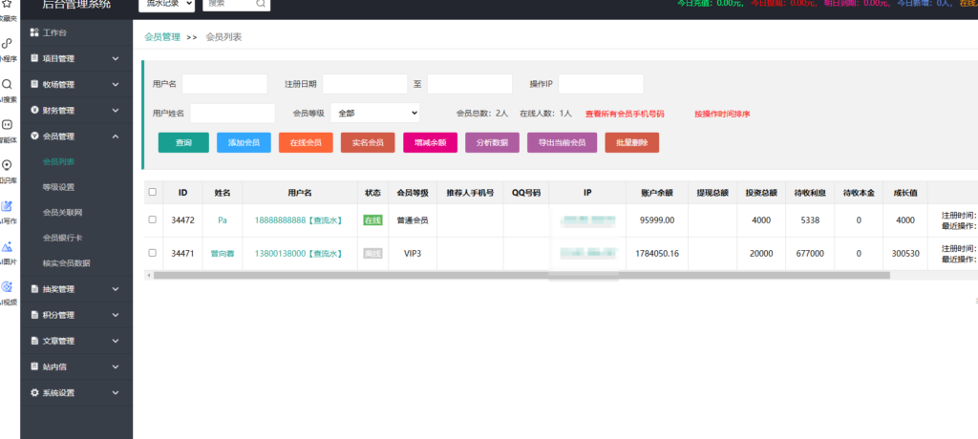Select 核实会员数据 in the sidebar submenu
The height and width of the screenshot is (439, 978).
[x=66, y=263]
